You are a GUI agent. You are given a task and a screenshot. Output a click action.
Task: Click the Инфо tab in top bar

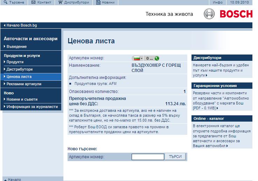tap(217, 2)
